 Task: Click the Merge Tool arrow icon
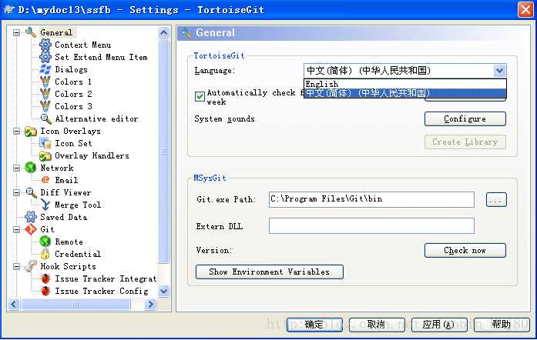45,205
